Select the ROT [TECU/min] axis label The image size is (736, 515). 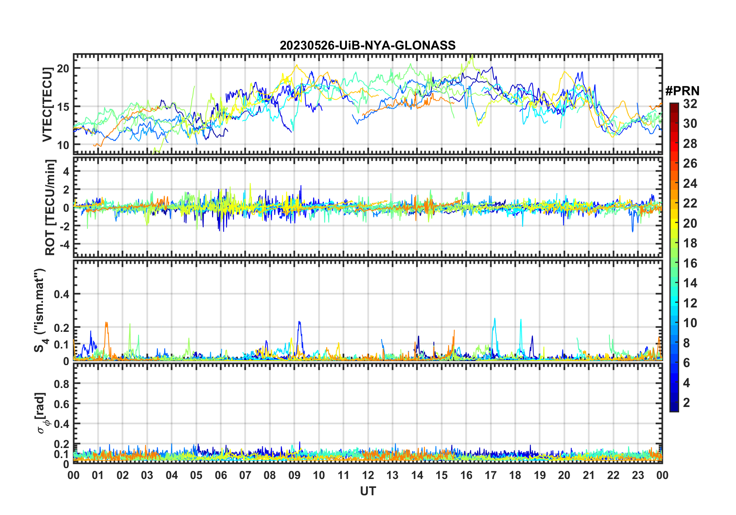(x=50, y=207)
